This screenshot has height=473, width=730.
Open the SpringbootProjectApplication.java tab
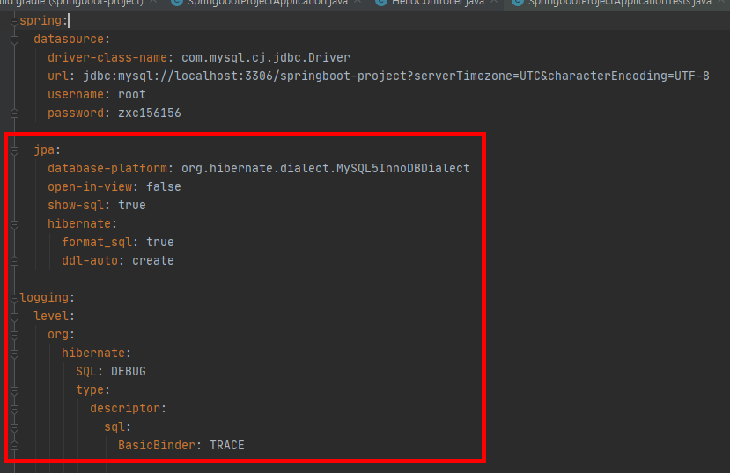click(267, 3)
